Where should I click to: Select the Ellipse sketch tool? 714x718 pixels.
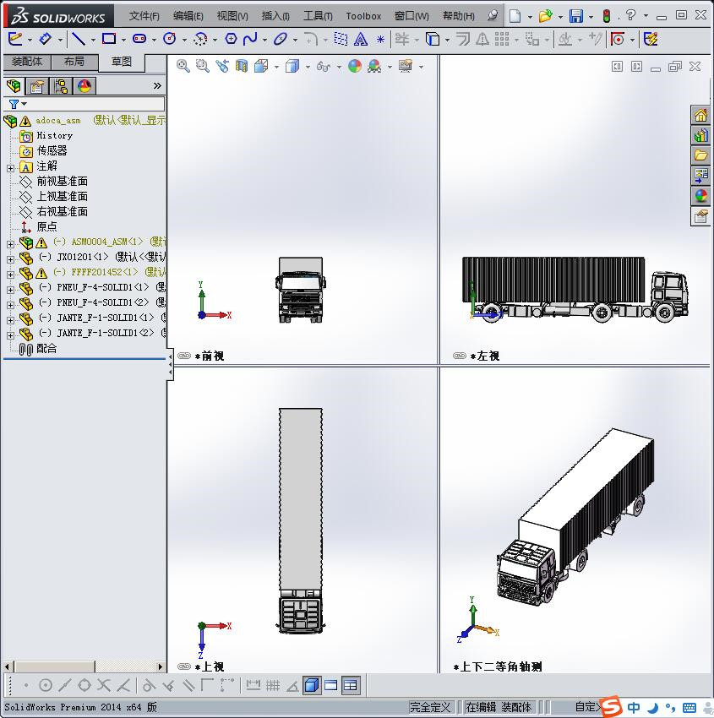pyautogui.click(x=280, y=39)
